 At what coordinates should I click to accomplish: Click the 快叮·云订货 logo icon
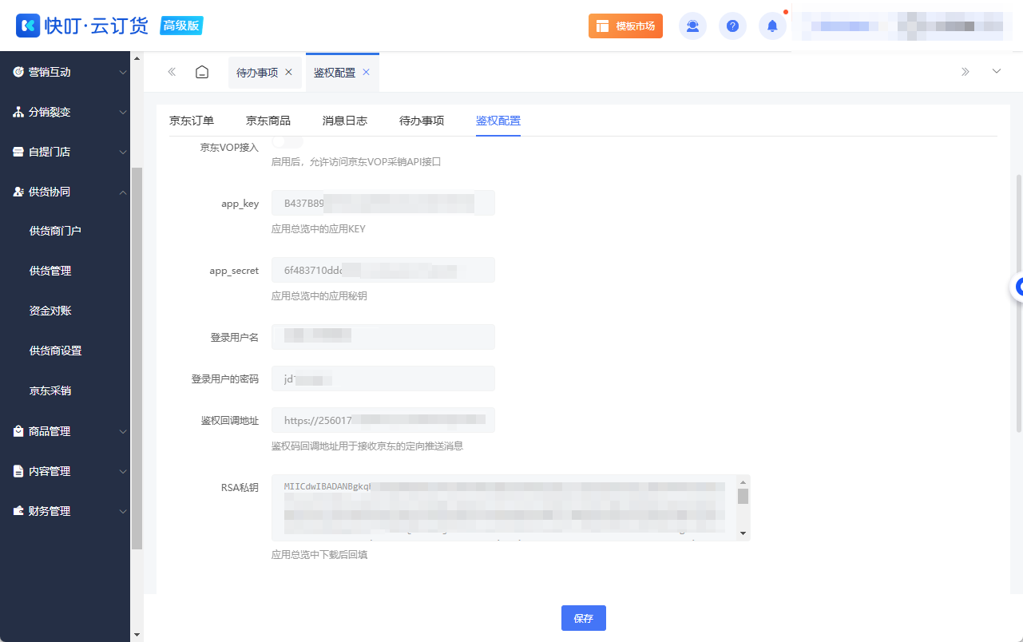(x=28, y=26)
